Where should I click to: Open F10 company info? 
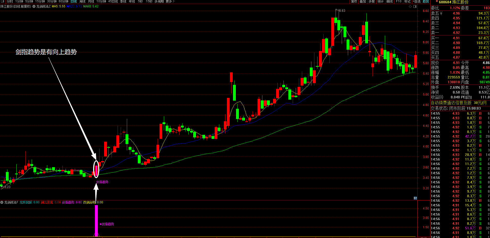click(399, 2)
